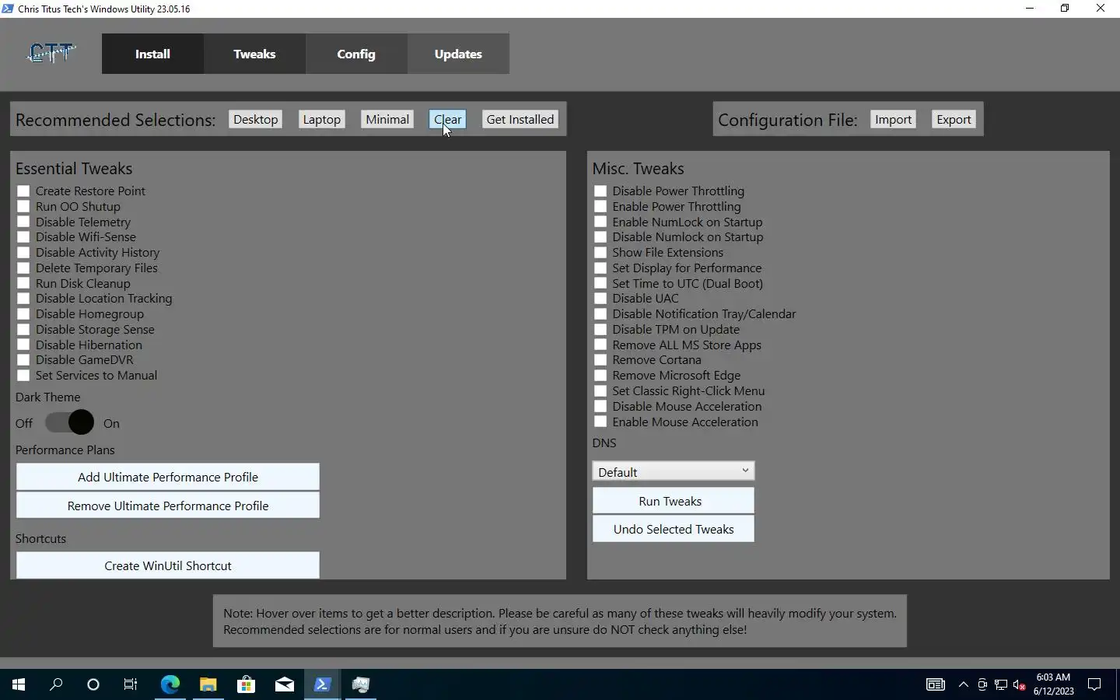
Task: Launch Microsoft Edge from taskbar
Action: pyautogui.click(x=170, y=684)
